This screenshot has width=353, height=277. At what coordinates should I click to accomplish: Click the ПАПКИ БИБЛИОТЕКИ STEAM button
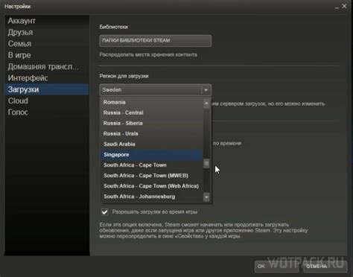(156, 41)
